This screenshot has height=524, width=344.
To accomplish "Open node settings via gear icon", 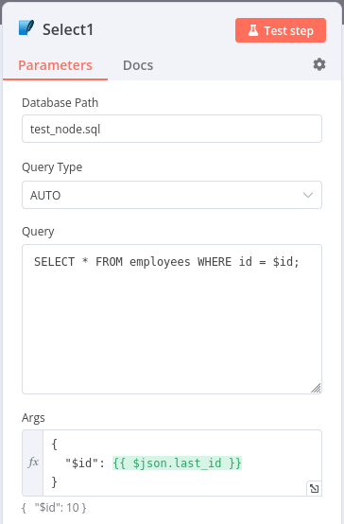I will [x=319, y=64].
